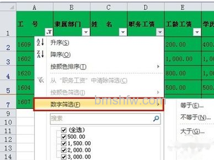Screen dimensions: 214x160
Task: Select row 3 header
Action: (x=8, y=58)
